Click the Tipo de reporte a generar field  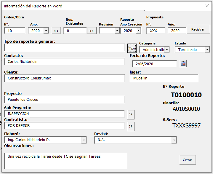click(x=64, y=47)
